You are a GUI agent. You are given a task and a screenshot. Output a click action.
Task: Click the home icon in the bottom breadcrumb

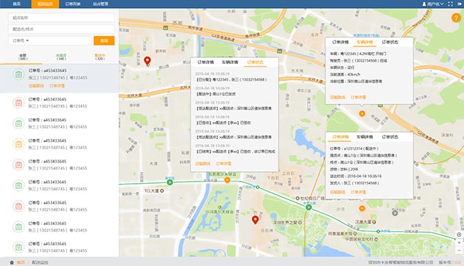pyautogui.click(x=12, y=262)
